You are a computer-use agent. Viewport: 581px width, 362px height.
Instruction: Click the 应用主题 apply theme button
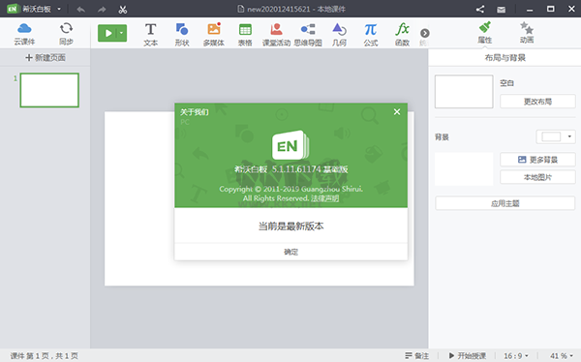pos(505,203)
